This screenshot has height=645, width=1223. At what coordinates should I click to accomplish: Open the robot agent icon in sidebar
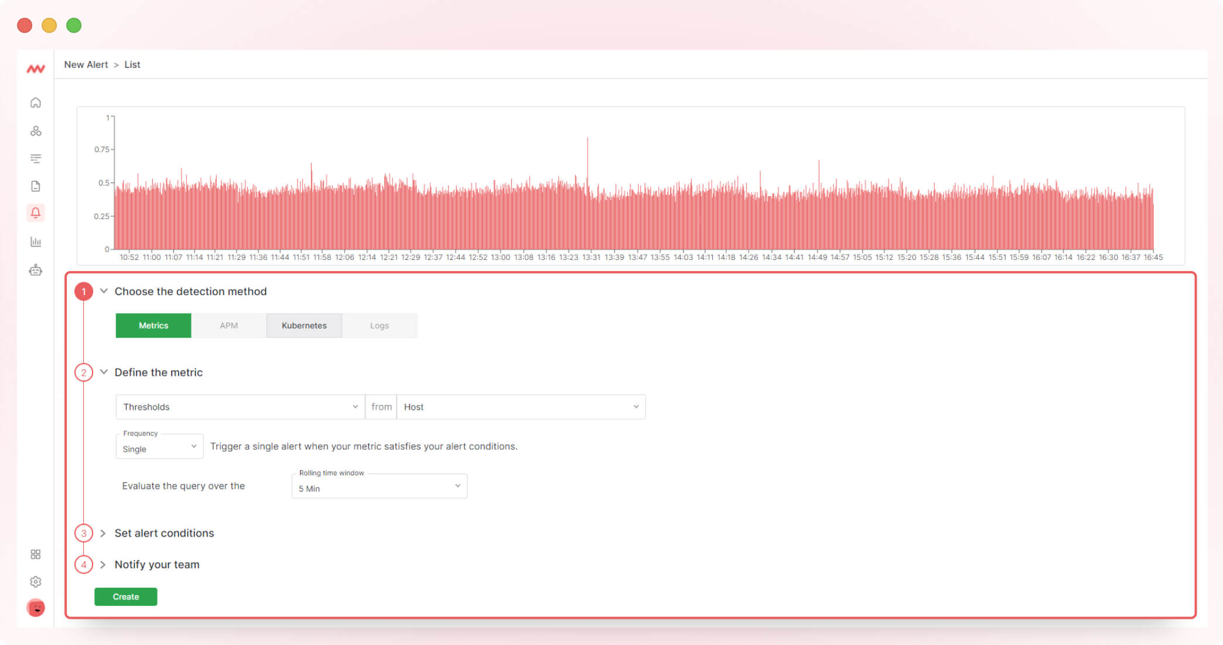(36, 270)
